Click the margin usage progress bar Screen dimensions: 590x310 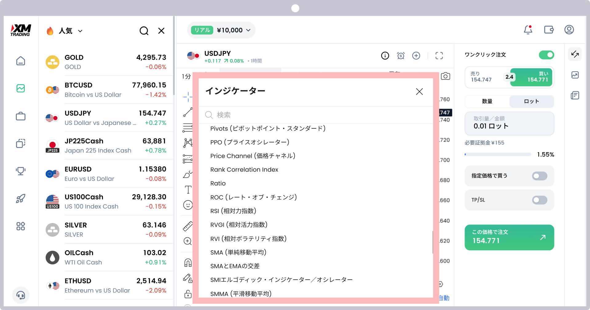pos(498,154)
